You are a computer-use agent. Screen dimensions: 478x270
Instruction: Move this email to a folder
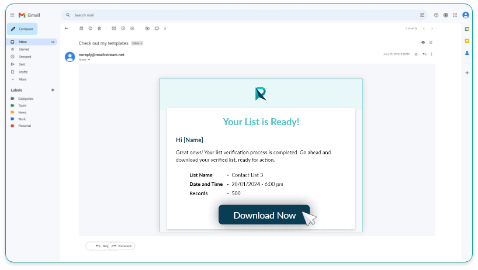coord(147,28)
